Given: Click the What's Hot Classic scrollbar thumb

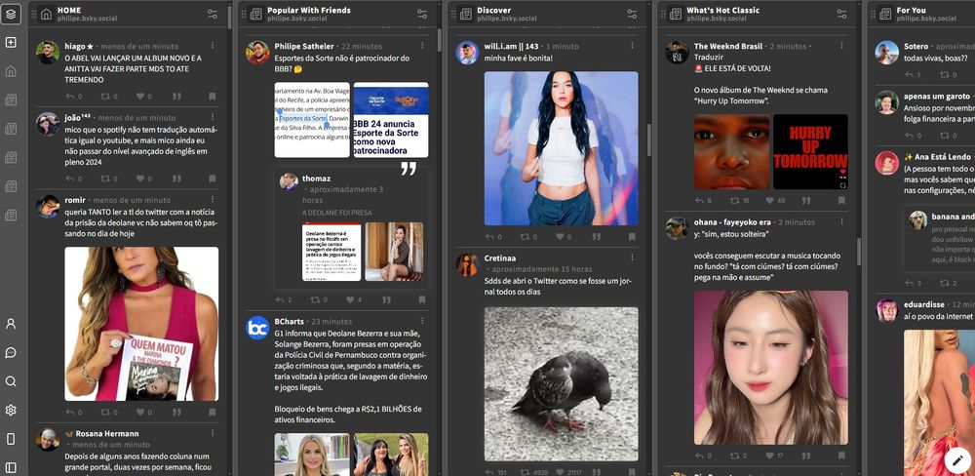Looking at the screenshot, I should point(858,252).
